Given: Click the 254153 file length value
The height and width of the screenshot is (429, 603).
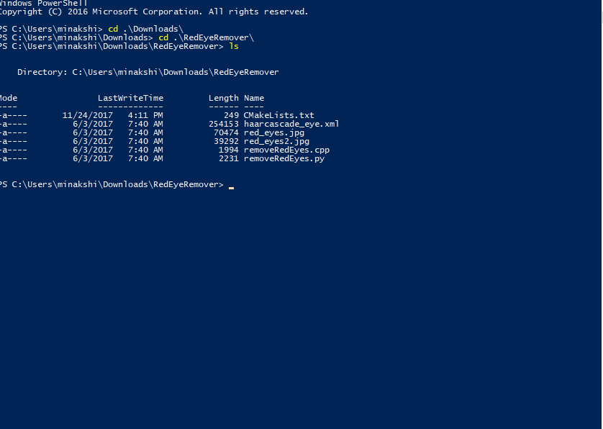Looking at the screenshot, I should pos(224,124).
